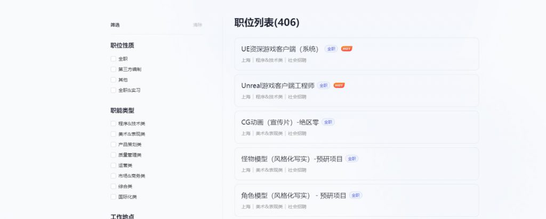This screenshot has width=546, height=219.
Task: Enable the 市场&商务类 filter
Action: coord(113,176)
